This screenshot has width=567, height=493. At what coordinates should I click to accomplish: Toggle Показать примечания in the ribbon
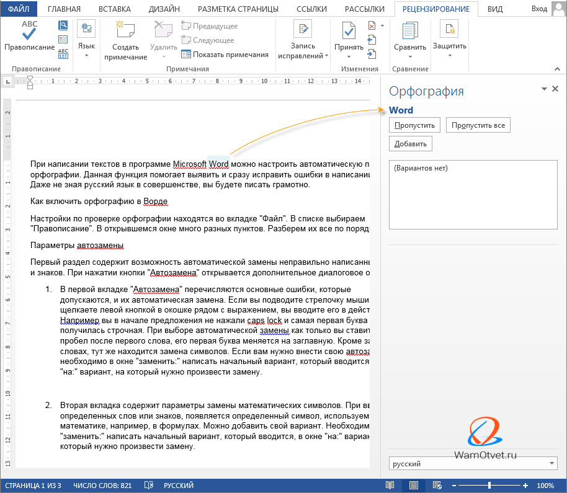click(x=225, y=55)
